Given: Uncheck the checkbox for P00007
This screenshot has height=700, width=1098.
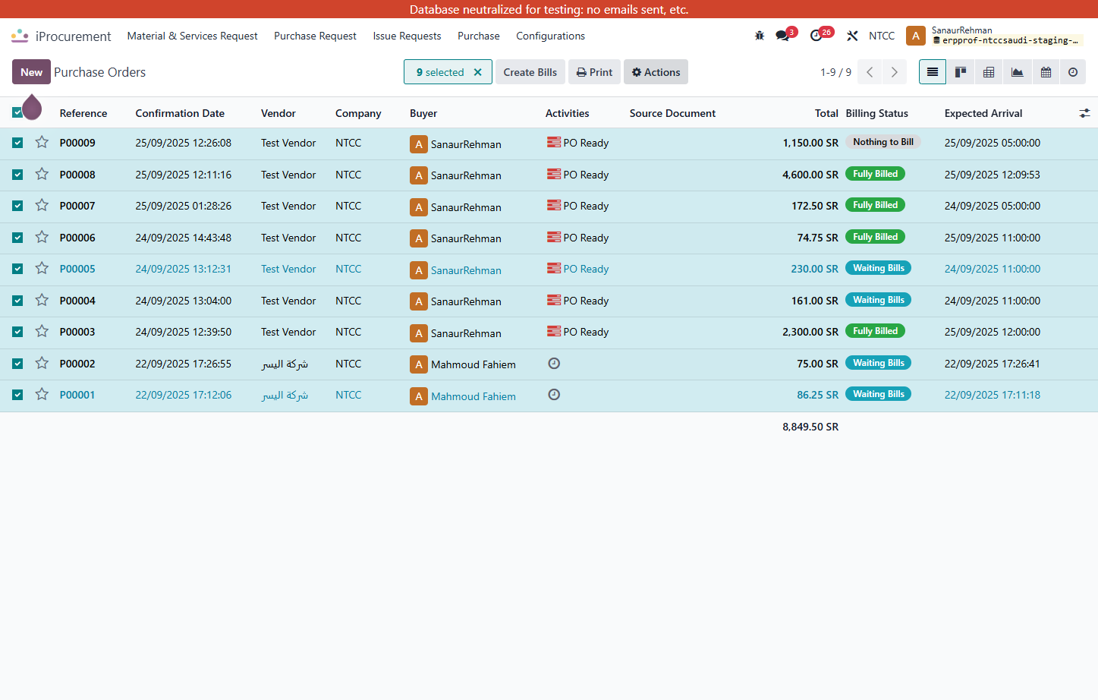Looking at the screenshot, I should click(x=17, y=206).
